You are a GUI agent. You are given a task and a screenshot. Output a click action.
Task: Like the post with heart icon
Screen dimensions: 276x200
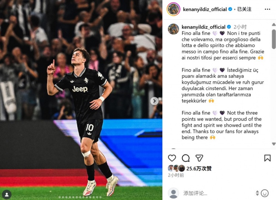click(172, 158)
